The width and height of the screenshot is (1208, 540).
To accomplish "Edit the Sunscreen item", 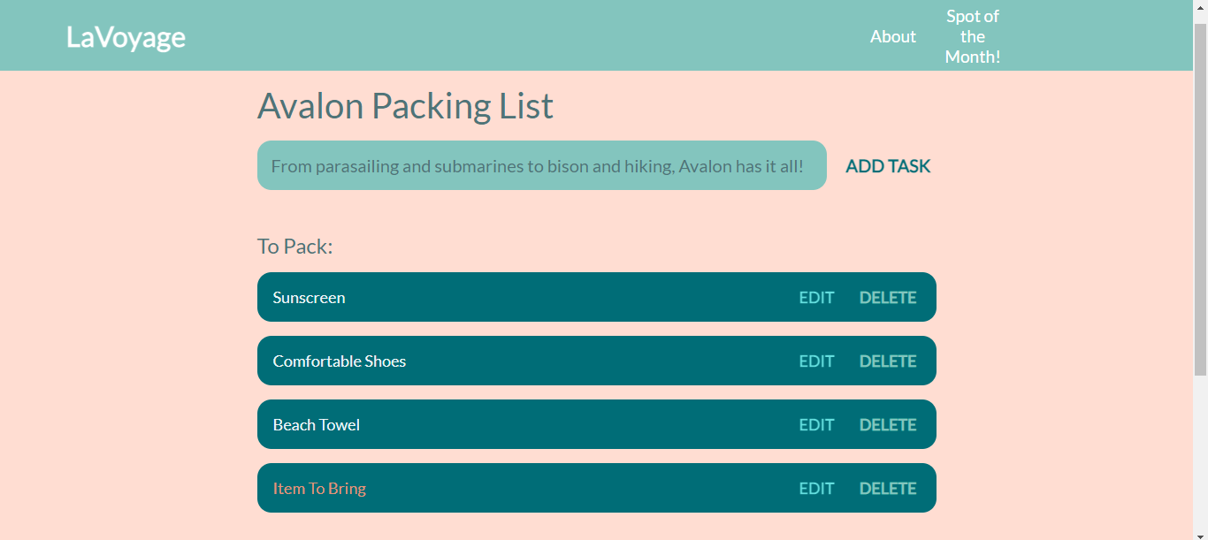I will click(x=816, y=298).
